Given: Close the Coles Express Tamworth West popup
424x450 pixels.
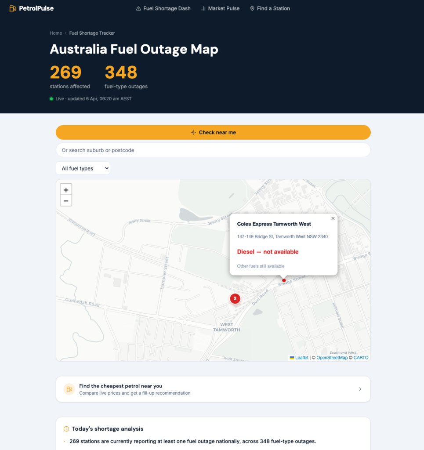Looking at the screenshot, I should [x=333, y=218].
